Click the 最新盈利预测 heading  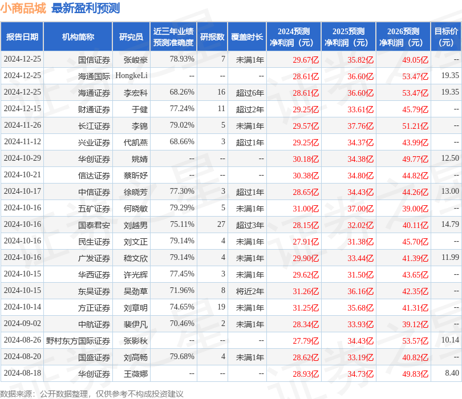point(86,8)
